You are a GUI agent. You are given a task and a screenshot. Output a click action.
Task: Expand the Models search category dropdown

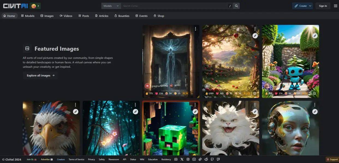click(x=111, y=6)
